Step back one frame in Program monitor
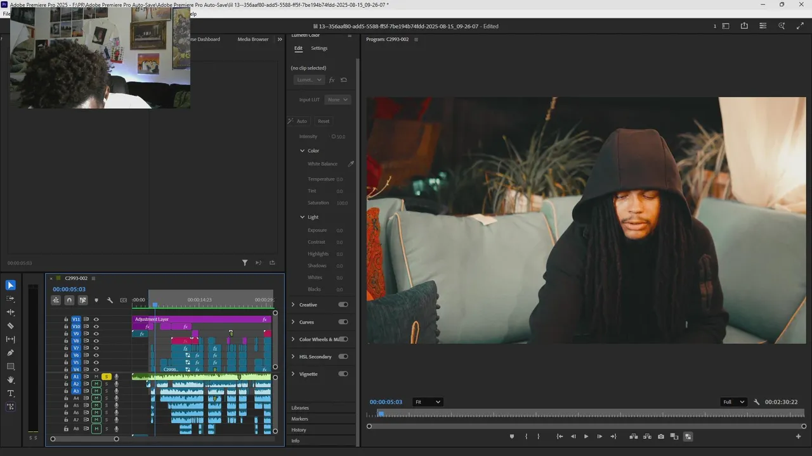This screenshot has height=456, width=812. (573, 436)
